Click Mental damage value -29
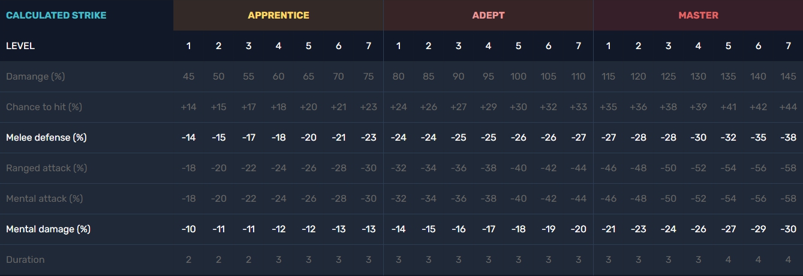The height and width of the screenshot is (276, 803). click(x=758, y=229)
